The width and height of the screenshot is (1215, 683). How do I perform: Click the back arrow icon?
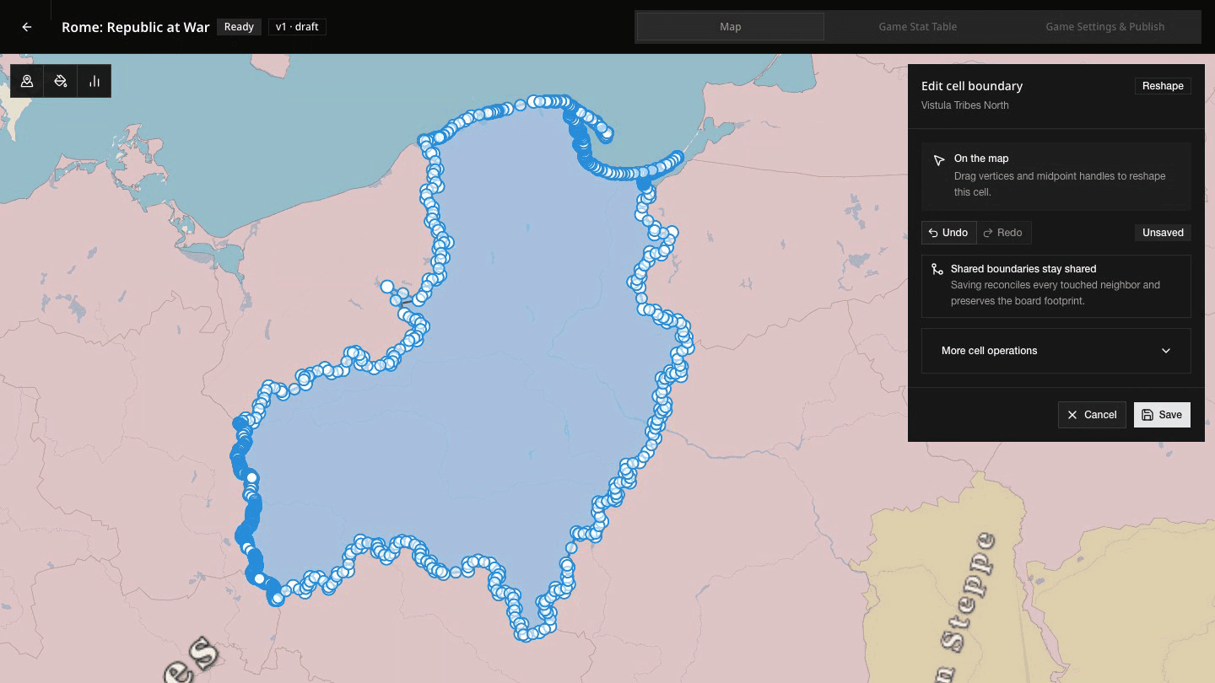(x=27, y=27)
